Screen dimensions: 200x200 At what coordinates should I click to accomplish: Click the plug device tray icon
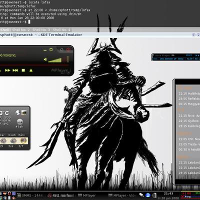(x=141, y=195)
